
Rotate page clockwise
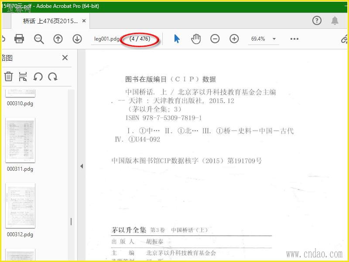click(x=53, y=77)
